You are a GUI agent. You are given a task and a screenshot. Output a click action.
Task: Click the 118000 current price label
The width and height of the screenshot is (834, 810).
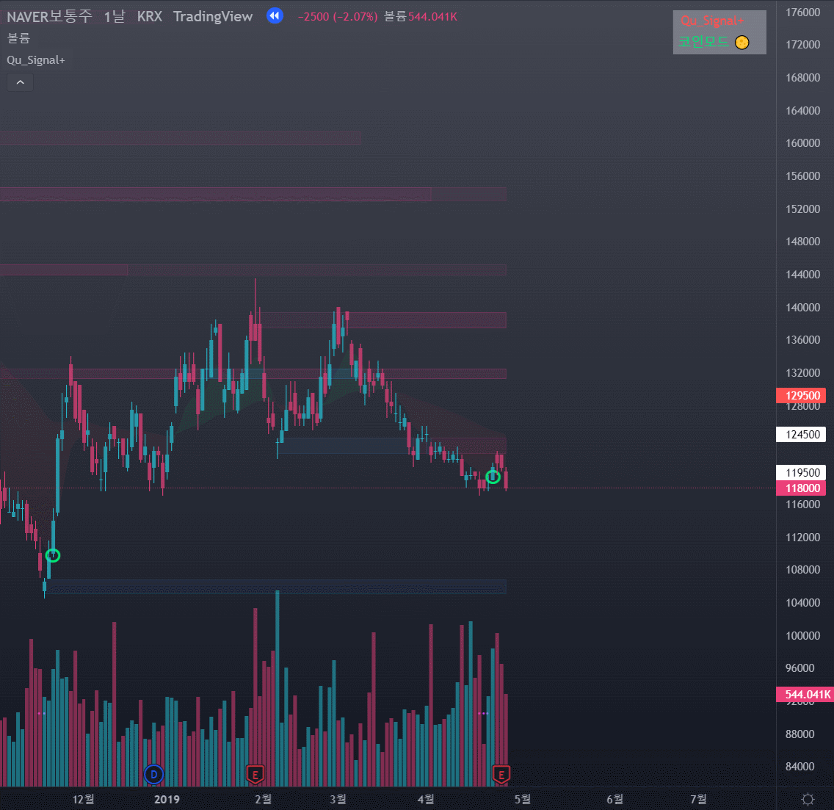click(x=801, y=488)
